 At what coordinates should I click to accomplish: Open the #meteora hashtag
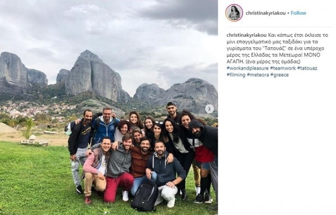pyautogui.click(x=258, y=75)
